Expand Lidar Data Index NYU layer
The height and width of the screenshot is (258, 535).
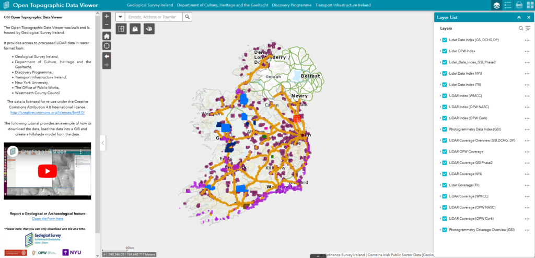pos(440,73)
